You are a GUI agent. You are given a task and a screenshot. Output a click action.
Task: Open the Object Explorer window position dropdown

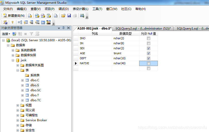[x=59, y=28]
